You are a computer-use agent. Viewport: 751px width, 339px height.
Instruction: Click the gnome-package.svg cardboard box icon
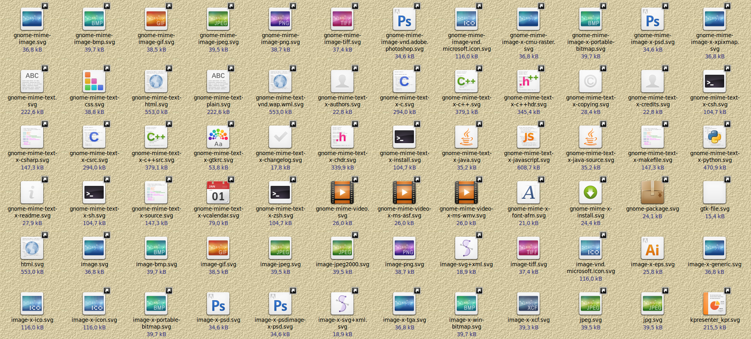click(x=653, y=192)
